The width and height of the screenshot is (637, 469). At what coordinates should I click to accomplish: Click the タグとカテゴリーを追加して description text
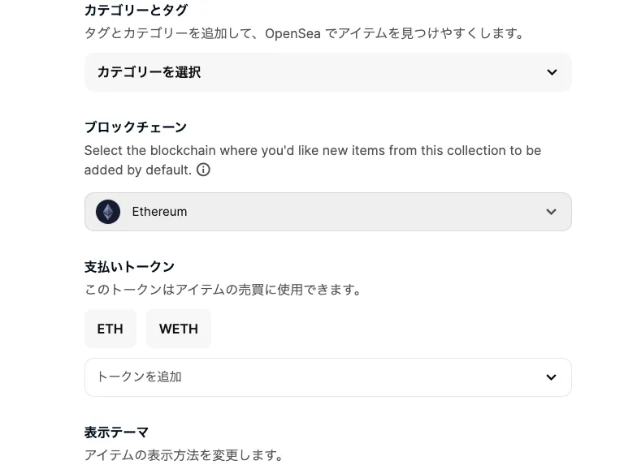pyautogui.click(x=171, y=33)
